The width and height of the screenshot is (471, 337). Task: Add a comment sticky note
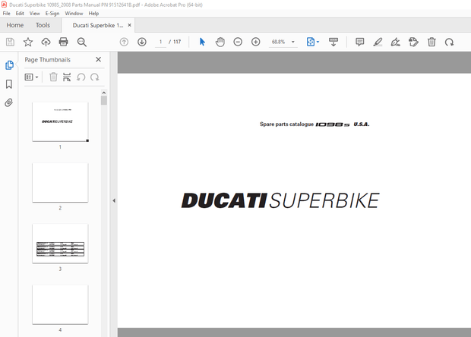pos(359,42)
